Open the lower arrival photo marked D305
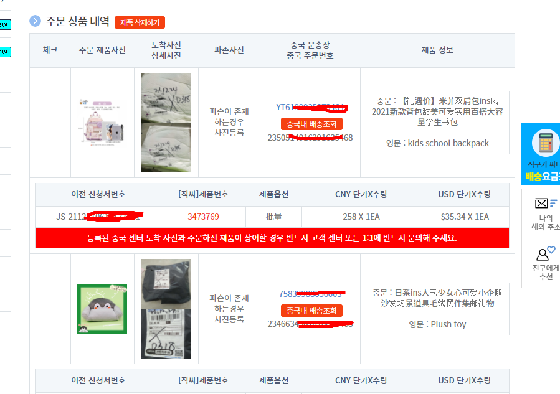 [x=166, y=148]
